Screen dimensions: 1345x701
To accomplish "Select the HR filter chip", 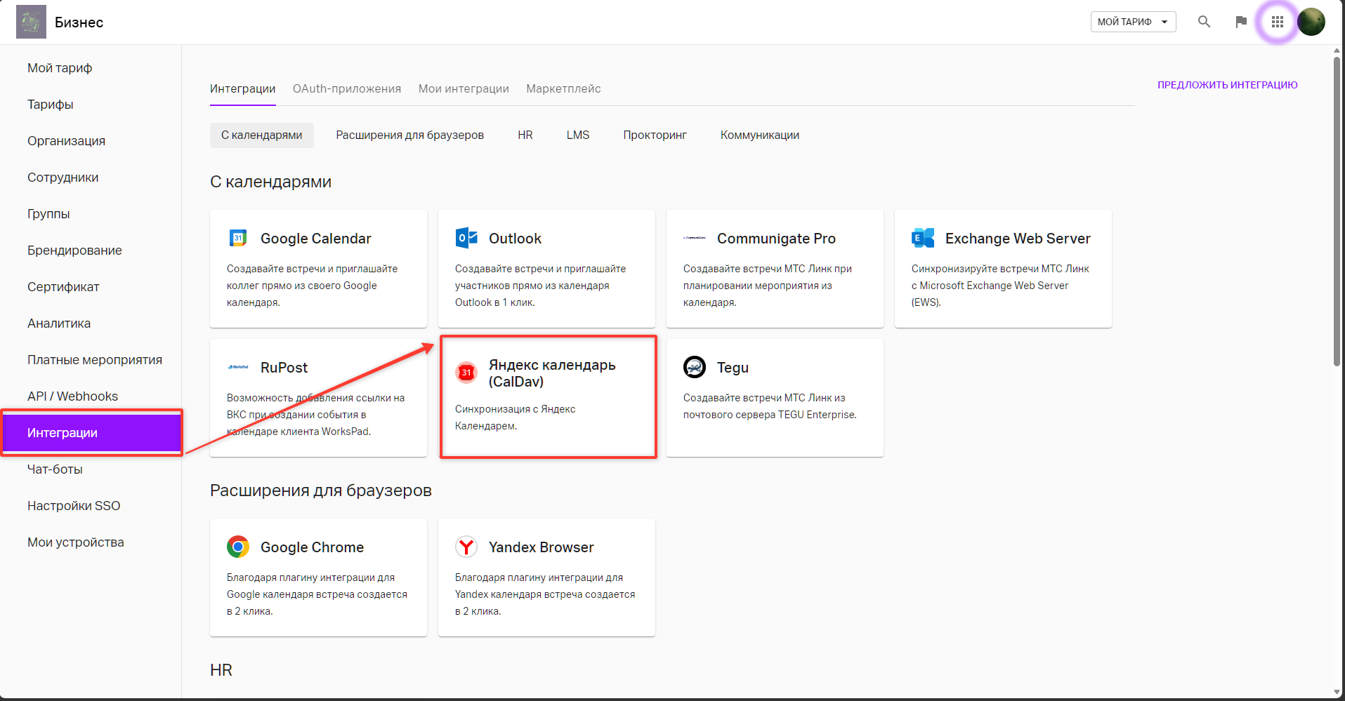I will 525,135.
